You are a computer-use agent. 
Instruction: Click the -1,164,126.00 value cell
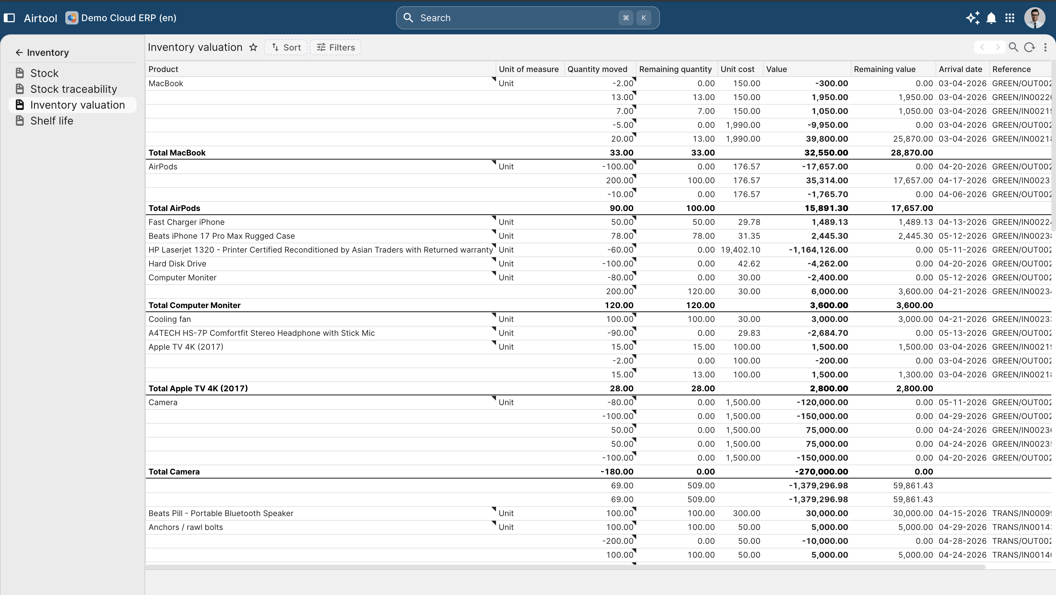pos(807,250)
